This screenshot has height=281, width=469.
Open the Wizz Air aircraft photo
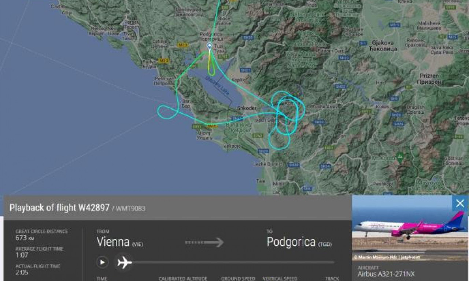point(410,228)
